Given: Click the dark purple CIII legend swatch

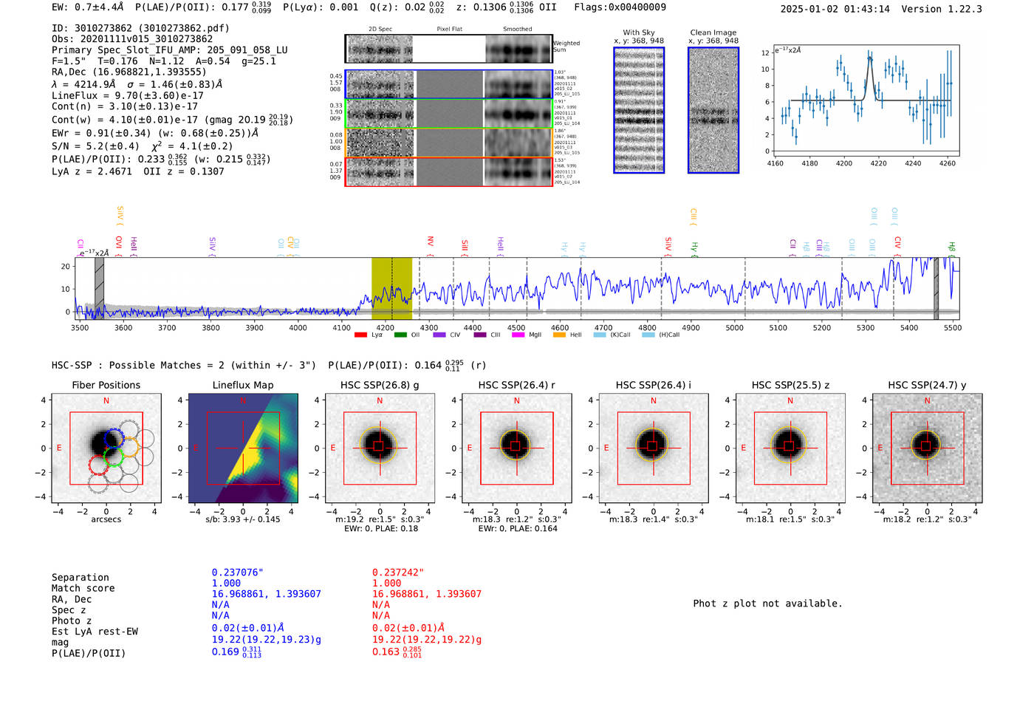Looking at the screenshot, I should coord(480,335).
